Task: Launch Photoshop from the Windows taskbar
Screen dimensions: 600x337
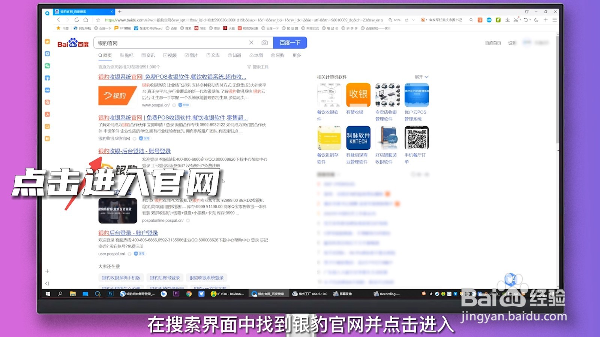Action: click(x=110, y=294)
